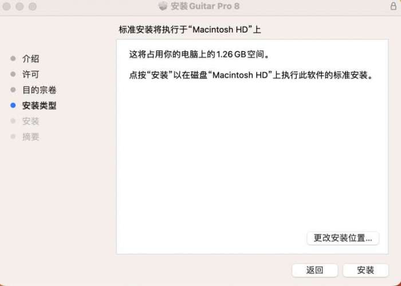Click the gray bullet beside 许可
The height and width of the screenshot is (286, 401).
coord(13,74)
